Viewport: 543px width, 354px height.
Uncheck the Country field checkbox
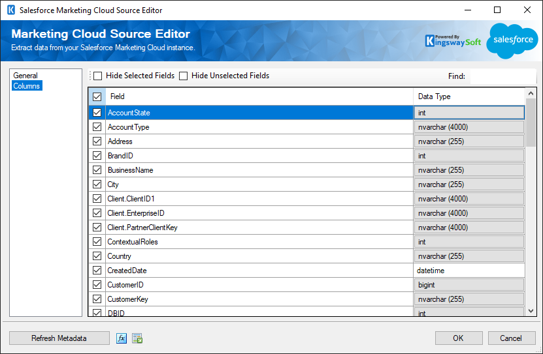pyautogui.click(x=97, y=256)
